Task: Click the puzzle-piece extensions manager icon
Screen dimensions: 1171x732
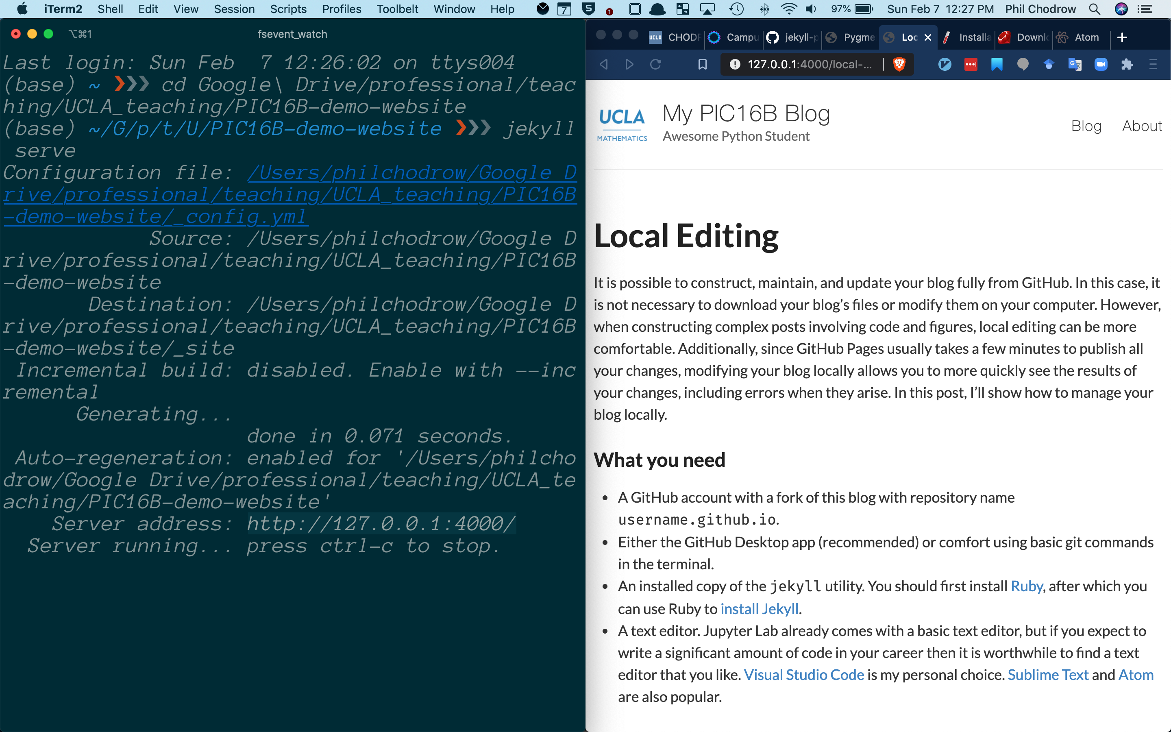Action: coord(1127,64)
